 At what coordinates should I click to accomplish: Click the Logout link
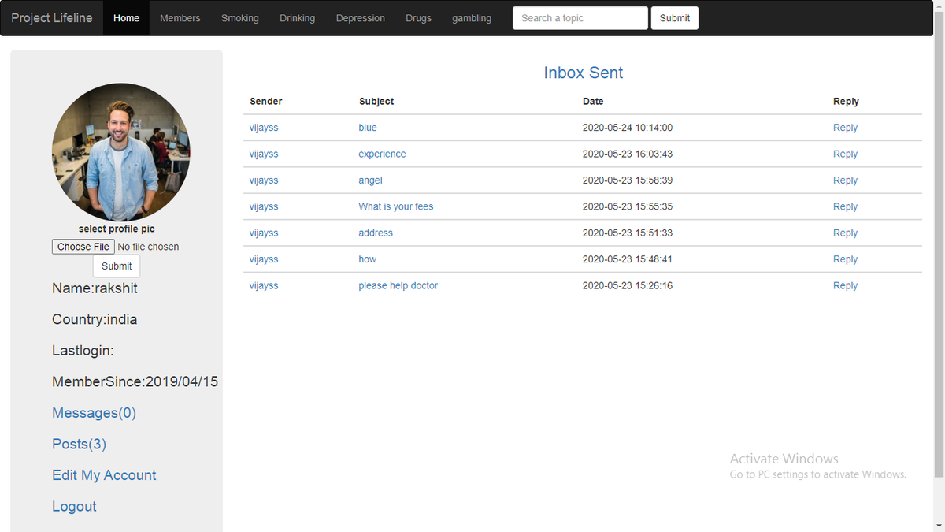(74, 507)
